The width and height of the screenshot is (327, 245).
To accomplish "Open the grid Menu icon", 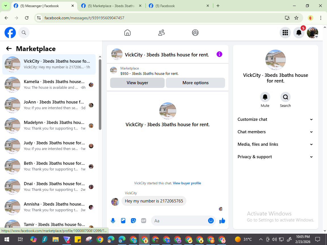I will pyautogui.click(x=285, y=33).
